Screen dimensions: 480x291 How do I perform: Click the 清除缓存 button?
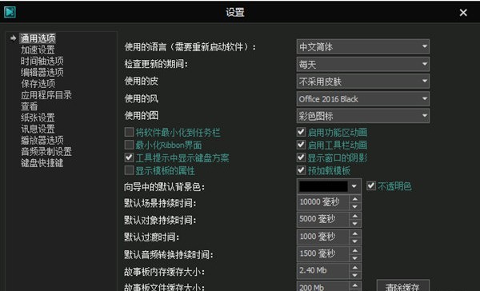(x=403, y=285)
